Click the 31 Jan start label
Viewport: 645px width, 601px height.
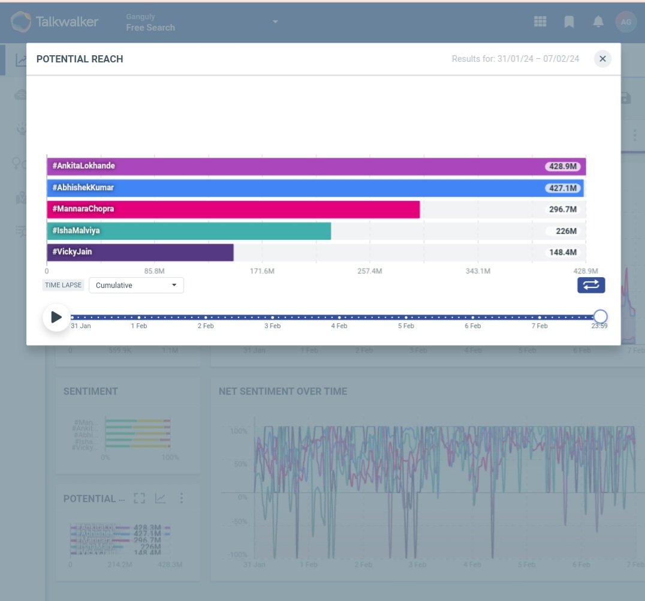tap(80, 326)
